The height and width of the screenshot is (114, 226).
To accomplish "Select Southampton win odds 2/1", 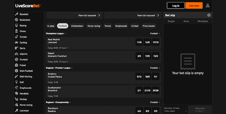I will (x=139, y=91).
